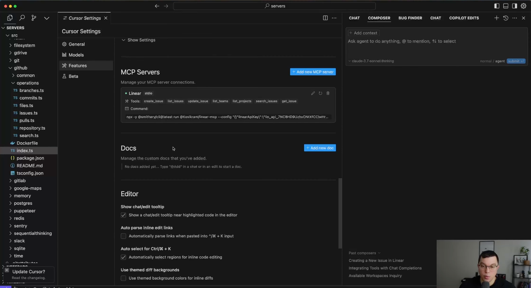Click Add context button
Screen dimensions: 531x288
click(363, 33)
